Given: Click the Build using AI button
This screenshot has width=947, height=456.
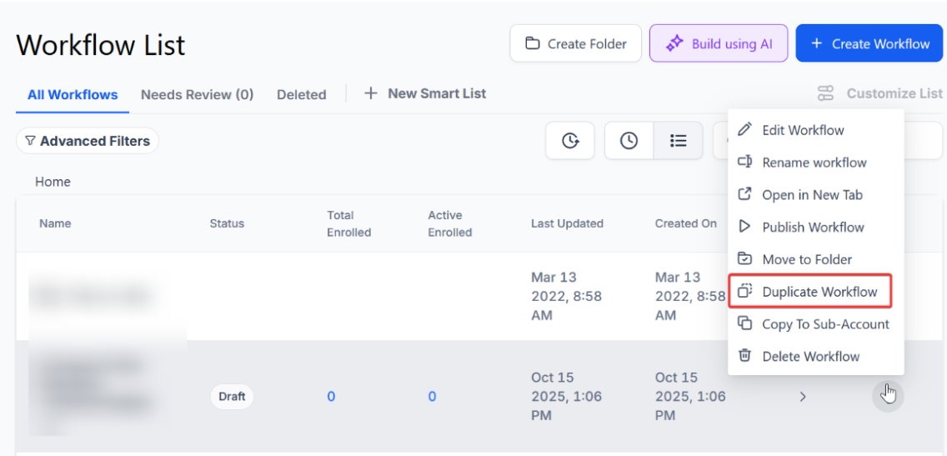Looking at the screenshot, I should point(718,43).
